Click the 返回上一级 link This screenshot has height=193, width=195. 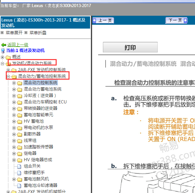[x=18, y=45]
